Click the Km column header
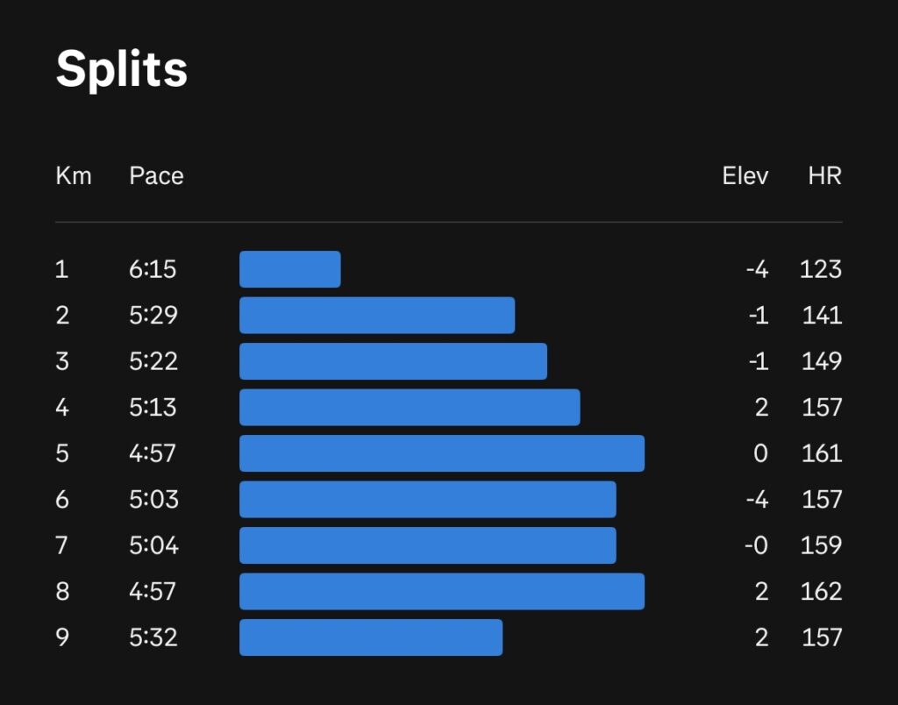This screenshot has height=705, width=898. [74, 176]
